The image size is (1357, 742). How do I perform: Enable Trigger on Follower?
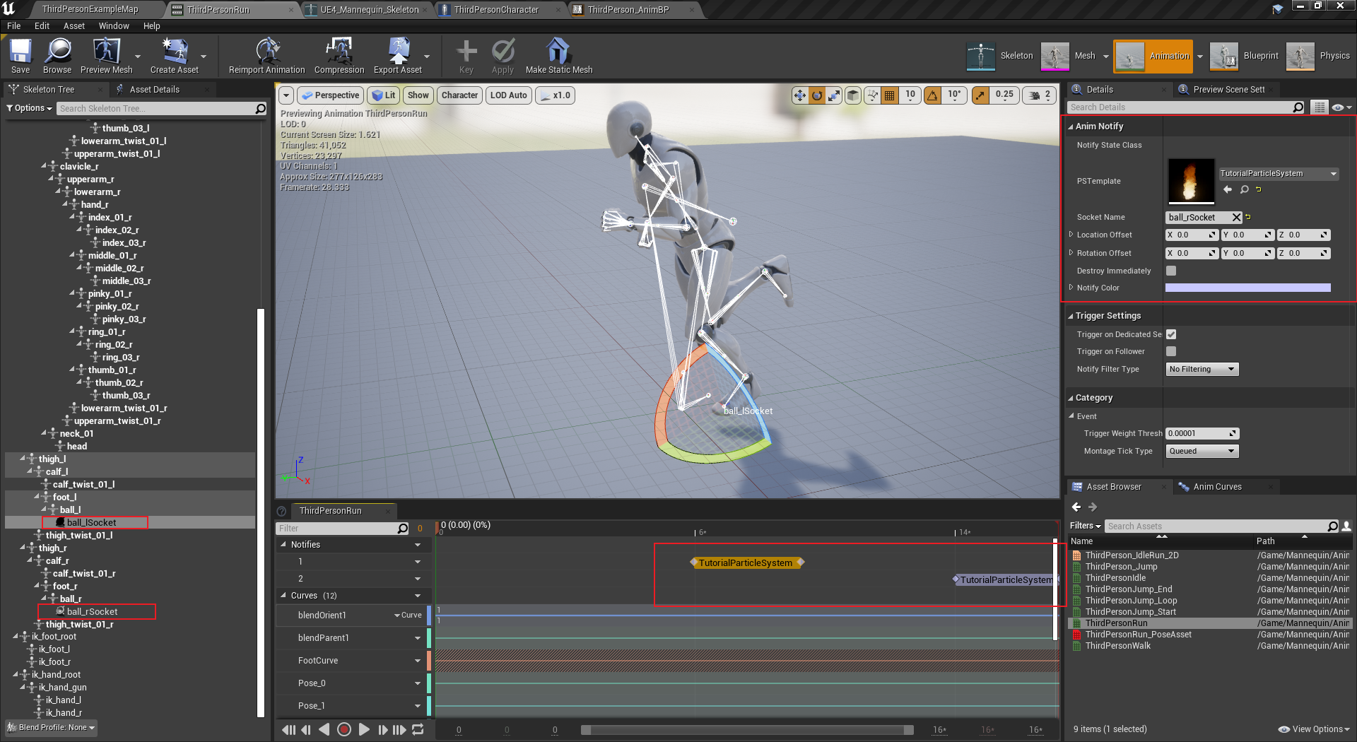tap(1171, 351)
